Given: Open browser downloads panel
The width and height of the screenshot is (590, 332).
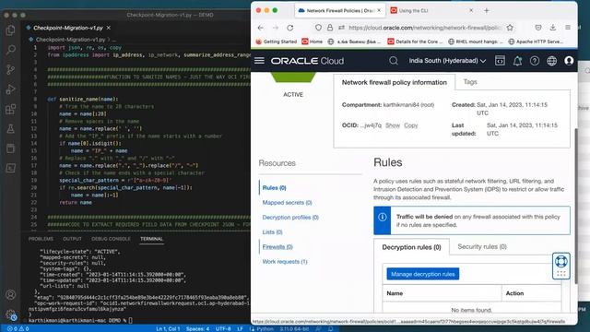Looking at the screenshot, I should 553,28.
